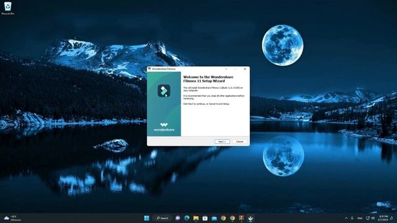Select the Recycle Bin desktop icon
This screenshot has width=397, height=223.
click(8, 8)
